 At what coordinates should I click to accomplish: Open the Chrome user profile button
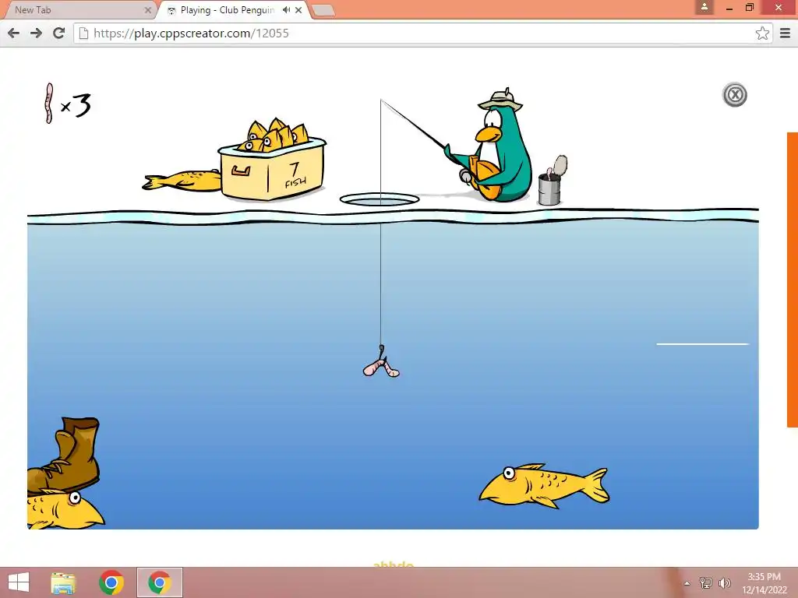[704, 7]
